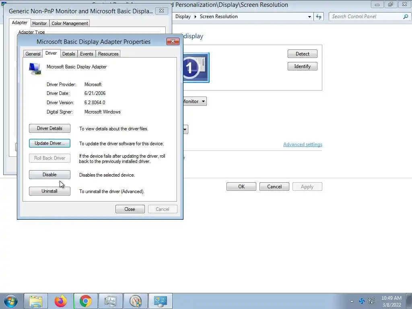The width and height of the screenshot is (412, 309).
Task: Open File Explorer from the taskbar
Action: pos(36,301)
